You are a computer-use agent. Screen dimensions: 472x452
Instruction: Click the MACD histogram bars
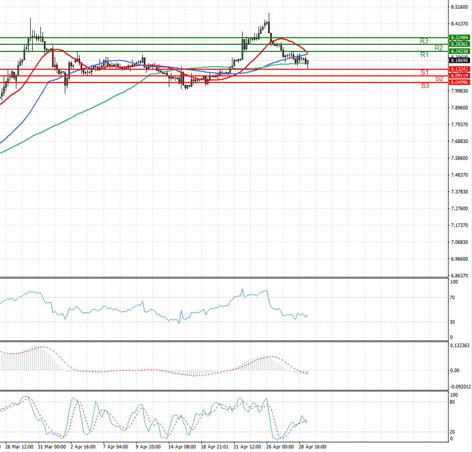pyautogui.click(x=31, y=362)
